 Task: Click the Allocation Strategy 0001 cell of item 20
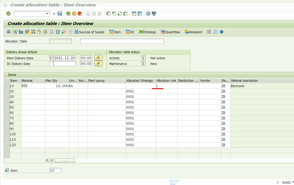[x=141, y=91]
